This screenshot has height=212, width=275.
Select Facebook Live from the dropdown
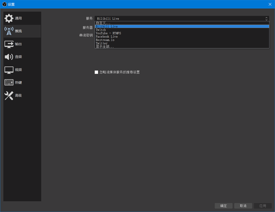(182, 36)
